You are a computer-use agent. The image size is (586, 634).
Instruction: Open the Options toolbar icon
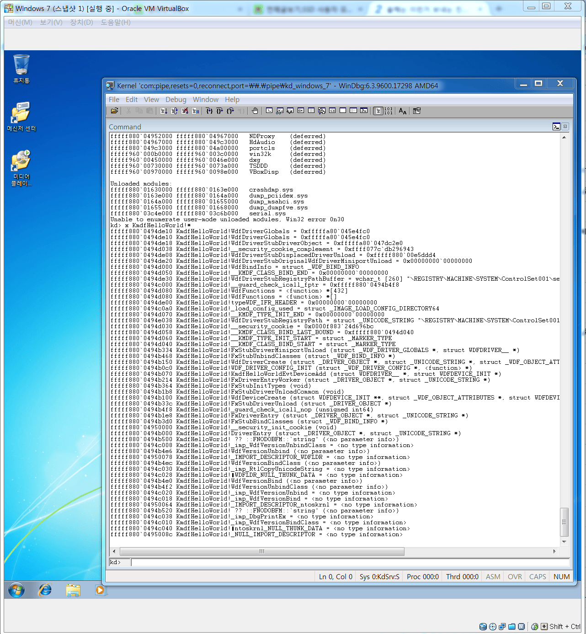pos(416,111)
